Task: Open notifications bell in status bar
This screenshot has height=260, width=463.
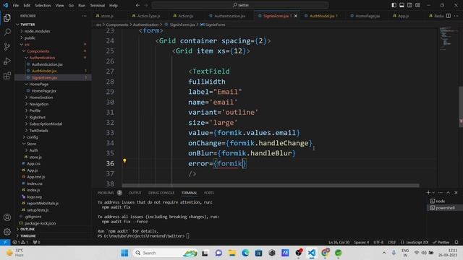Action: pyautogui.click(x=456, y=243)
